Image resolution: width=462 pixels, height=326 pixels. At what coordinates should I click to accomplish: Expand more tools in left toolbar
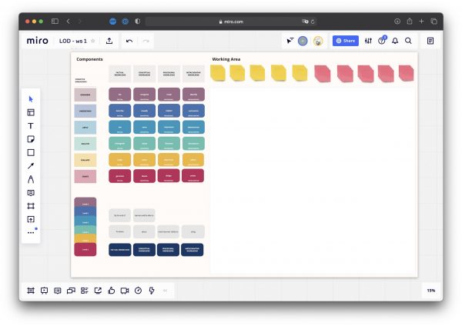[31, 232]
